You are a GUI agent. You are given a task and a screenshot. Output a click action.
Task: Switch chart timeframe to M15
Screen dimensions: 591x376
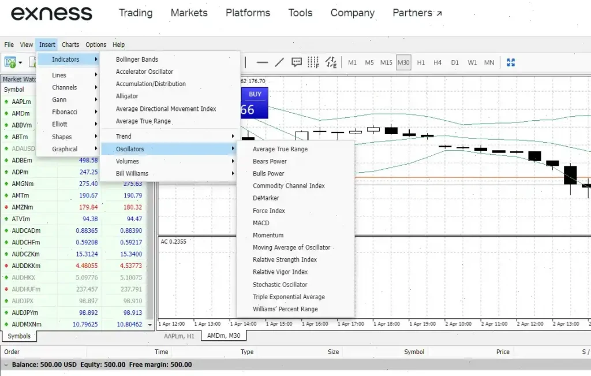coord(386,62)
